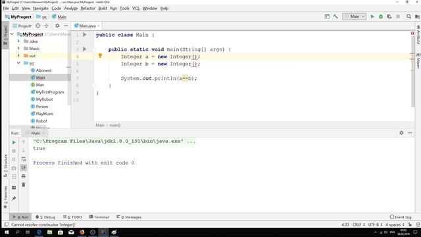The height and width of the screenshot is (237, 421).
Task: Open the Refactor menu
Action: point(87,9)
